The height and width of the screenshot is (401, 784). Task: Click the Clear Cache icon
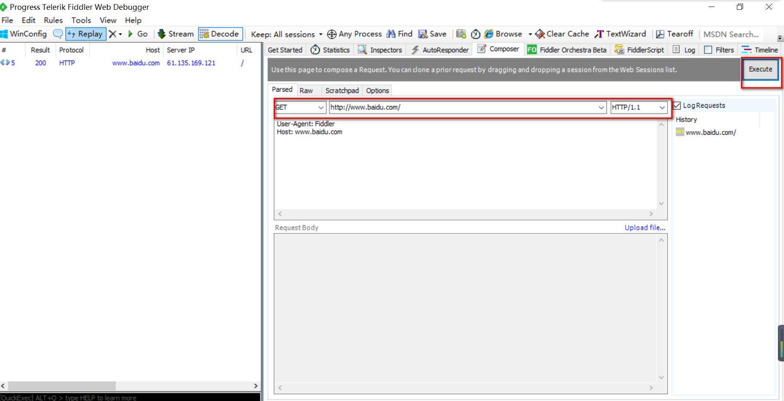pos(540,34)
